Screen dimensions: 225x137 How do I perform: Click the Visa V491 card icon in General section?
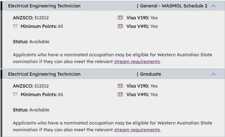point(120,26)
